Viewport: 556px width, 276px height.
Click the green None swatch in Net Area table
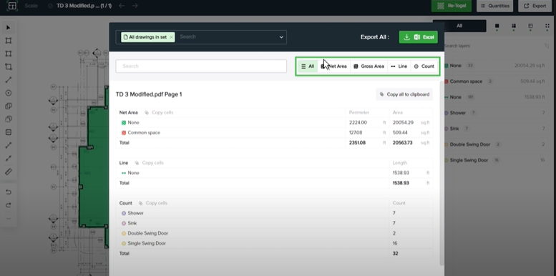(x=123, y=122)
